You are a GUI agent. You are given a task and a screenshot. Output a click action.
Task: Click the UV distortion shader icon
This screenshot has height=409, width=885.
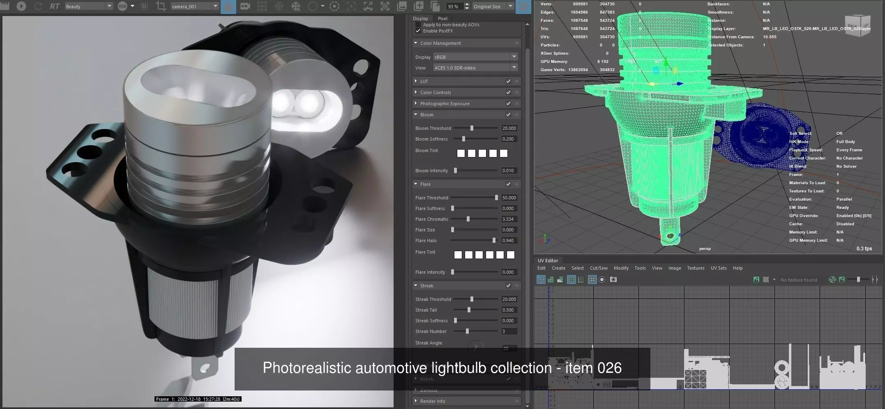click(560, 280)
